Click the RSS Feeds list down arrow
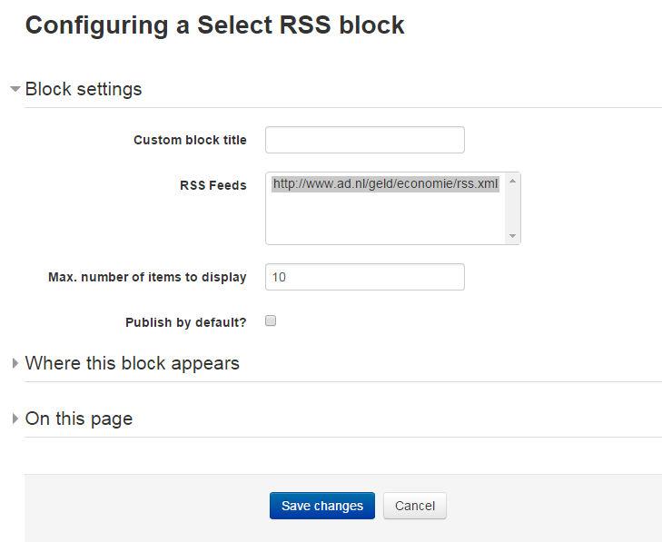This screenshot has width=662, height=542. tap(512, 236)
